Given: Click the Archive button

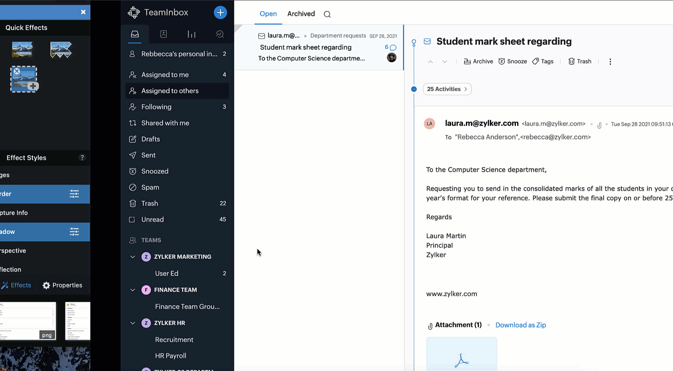Looking at the screenshot, I should [x=478, y=61].
